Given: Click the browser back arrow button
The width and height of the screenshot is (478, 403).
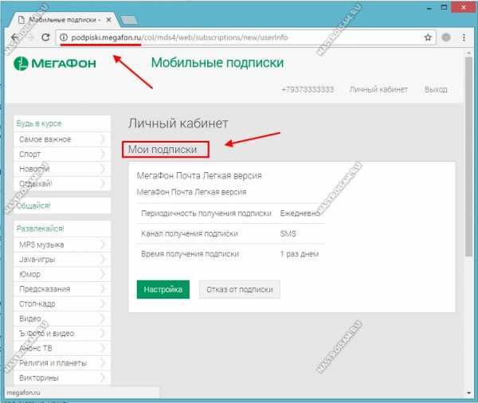Looking at the screenshot, I should 15,37.
